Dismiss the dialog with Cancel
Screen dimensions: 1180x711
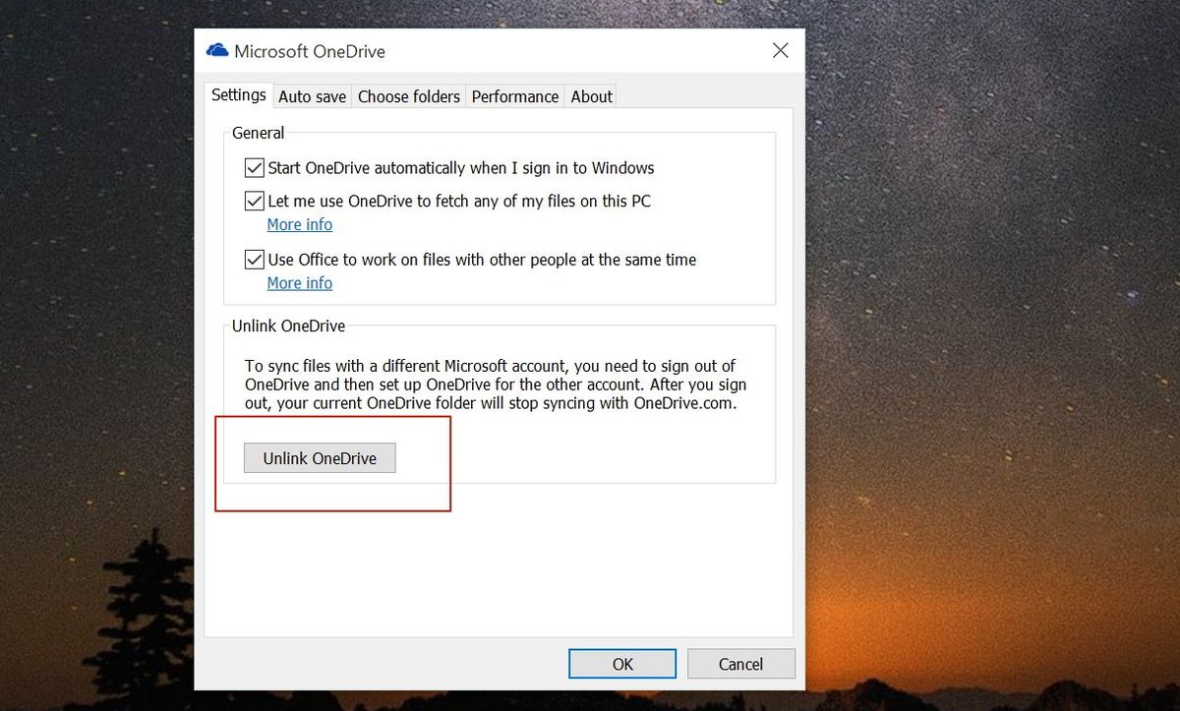click(x=740, y=663)
